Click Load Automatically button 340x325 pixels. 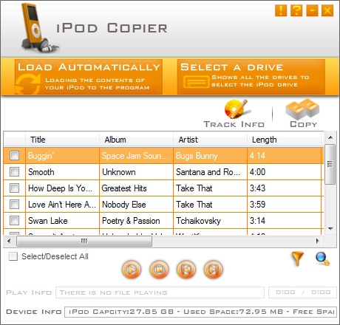point(89,77)
